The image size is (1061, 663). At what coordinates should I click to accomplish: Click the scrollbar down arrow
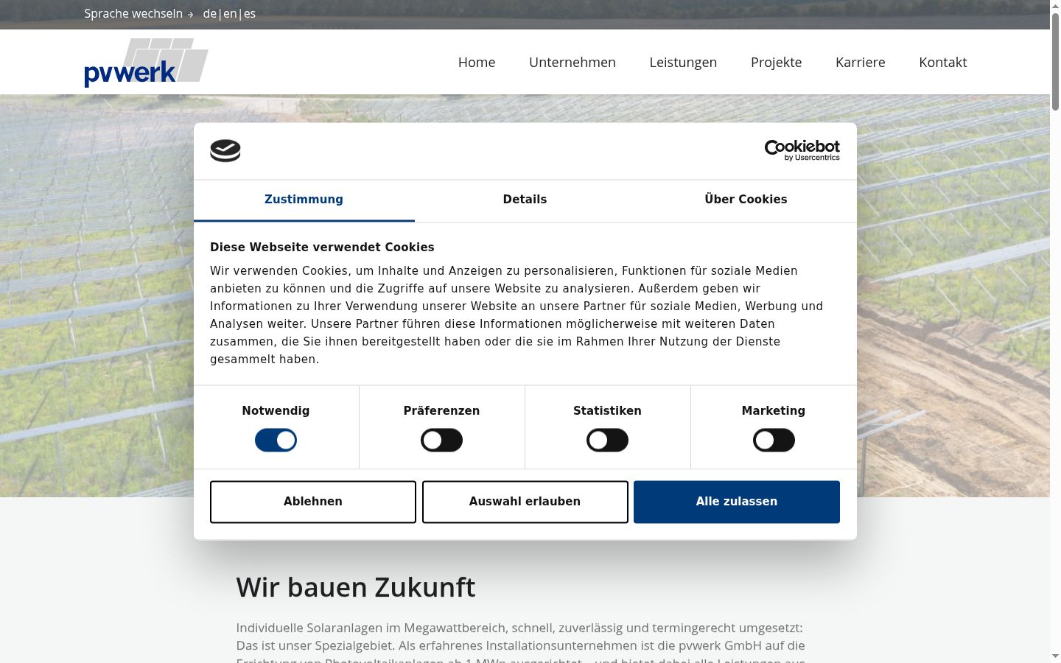(x=1055, y=656)
